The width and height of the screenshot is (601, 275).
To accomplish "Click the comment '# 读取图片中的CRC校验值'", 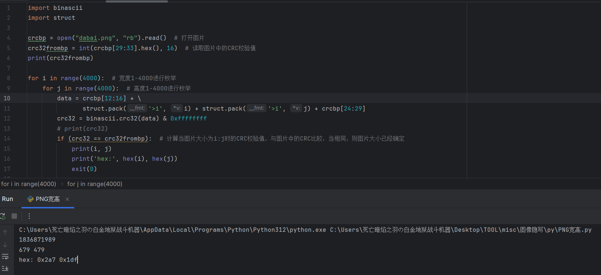I will (x=221, y=48).
